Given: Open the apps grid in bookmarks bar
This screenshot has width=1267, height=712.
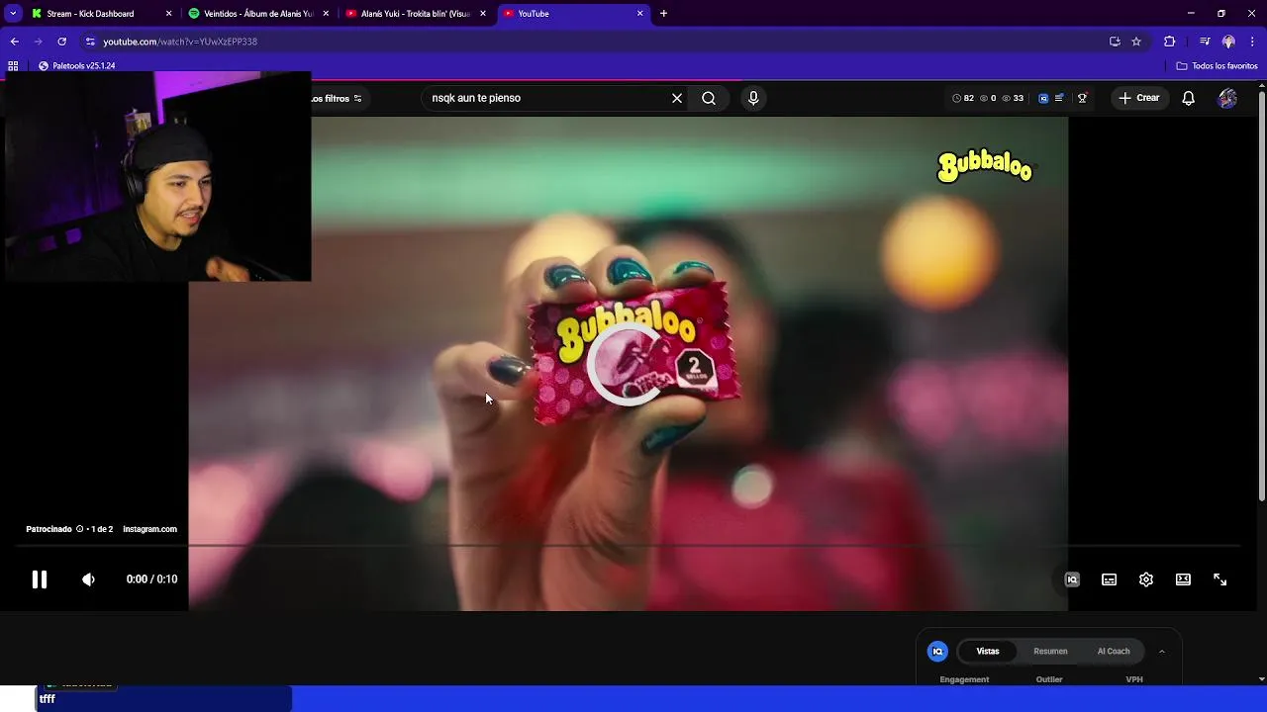Looking at the screenshot, I should pyautogui.click(x=13, y=65).
